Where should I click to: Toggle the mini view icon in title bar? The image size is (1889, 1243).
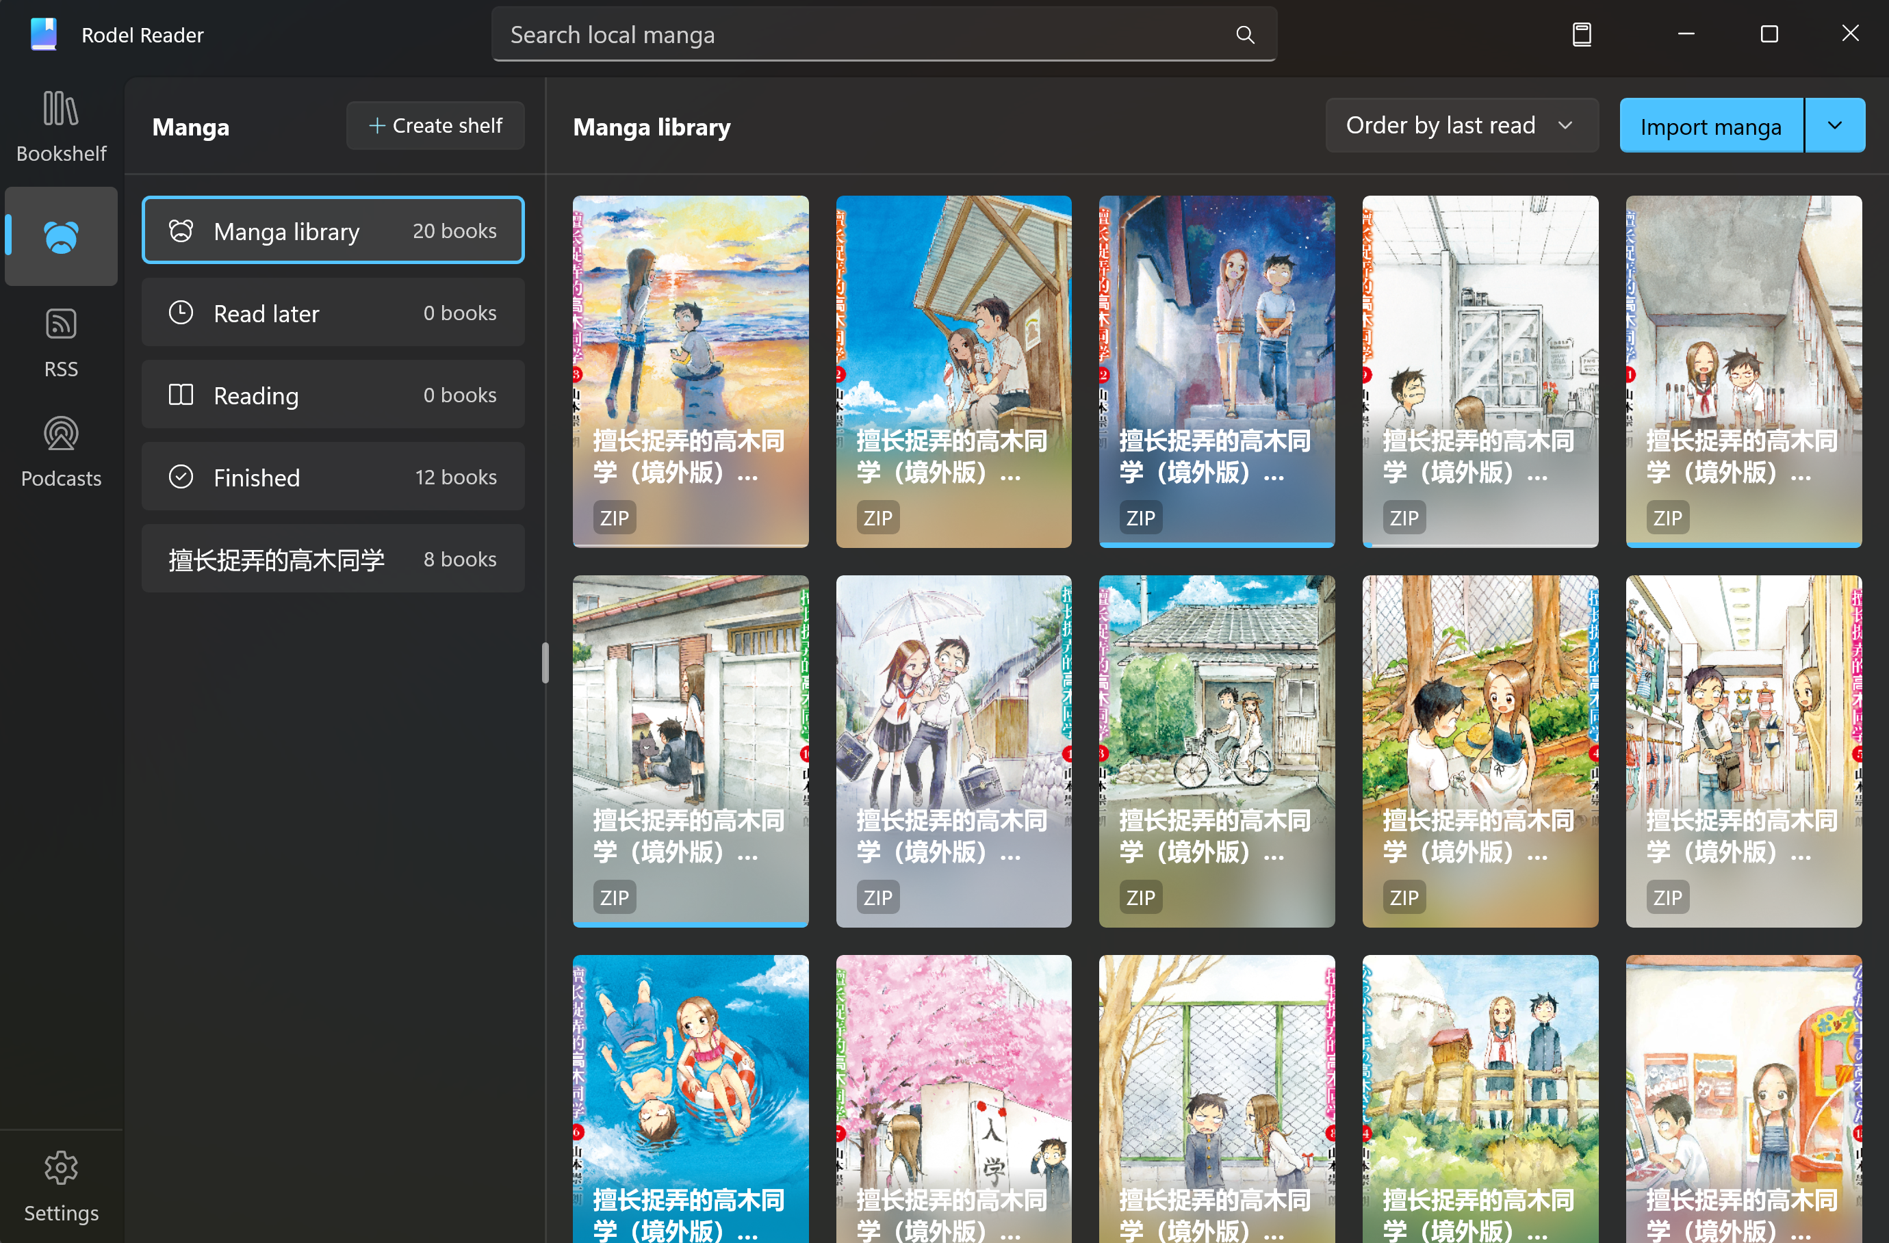click(x=1581, y=34)
